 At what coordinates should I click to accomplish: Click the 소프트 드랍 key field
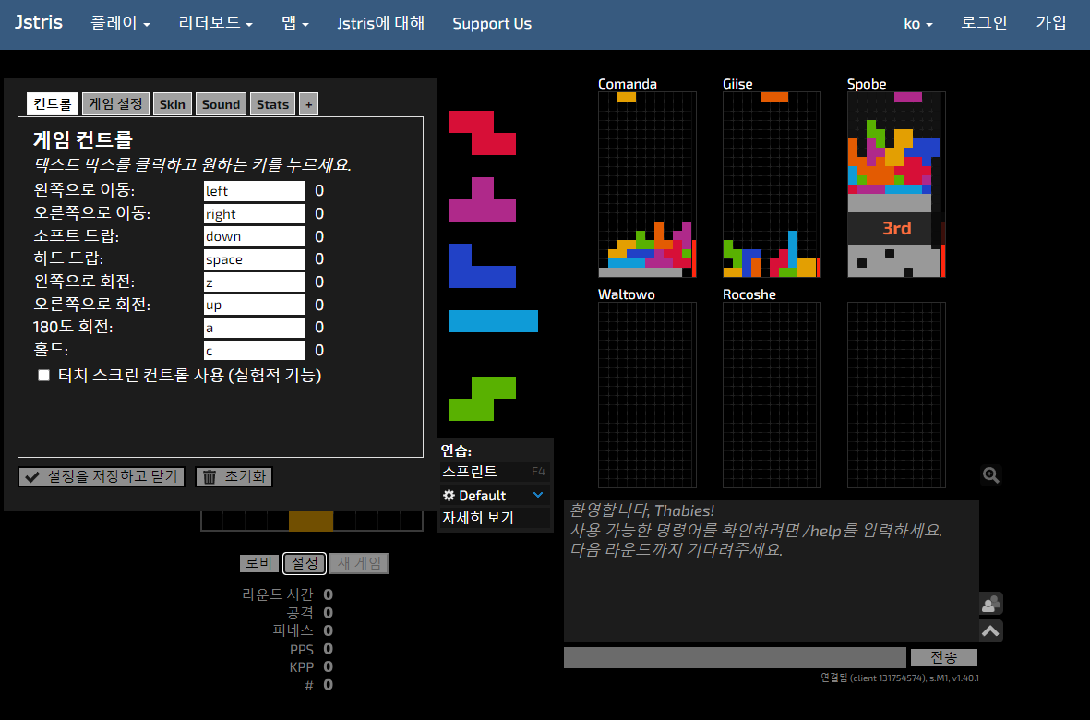255,236
